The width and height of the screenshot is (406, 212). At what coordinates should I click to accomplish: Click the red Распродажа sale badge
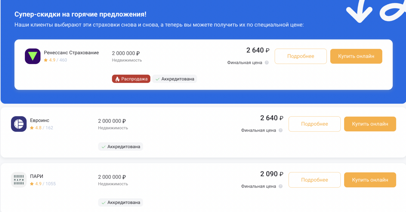click(x=131, y=79)
